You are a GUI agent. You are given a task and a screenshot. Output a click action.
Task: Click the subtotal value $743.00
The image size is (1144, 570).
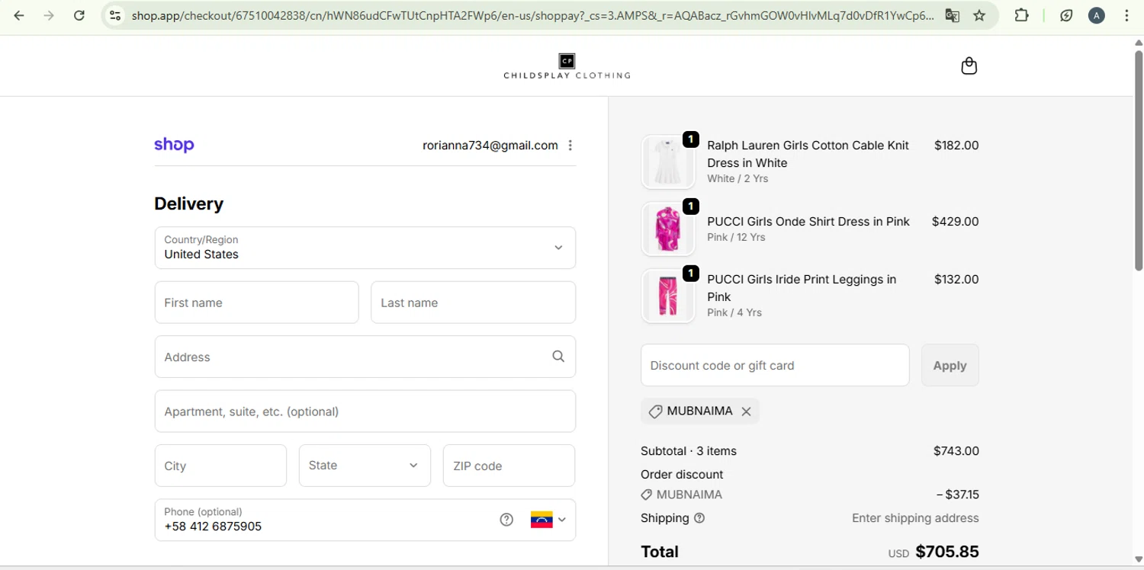956,451
